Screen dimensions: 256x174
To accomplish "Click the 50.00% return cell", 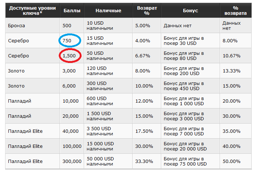I will tap(231, 161).
